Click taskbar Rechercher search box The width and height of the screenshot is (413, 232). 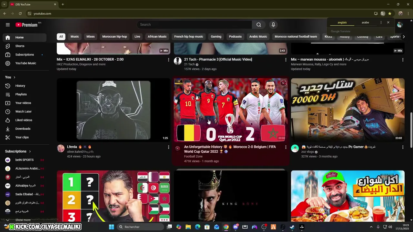140,227
